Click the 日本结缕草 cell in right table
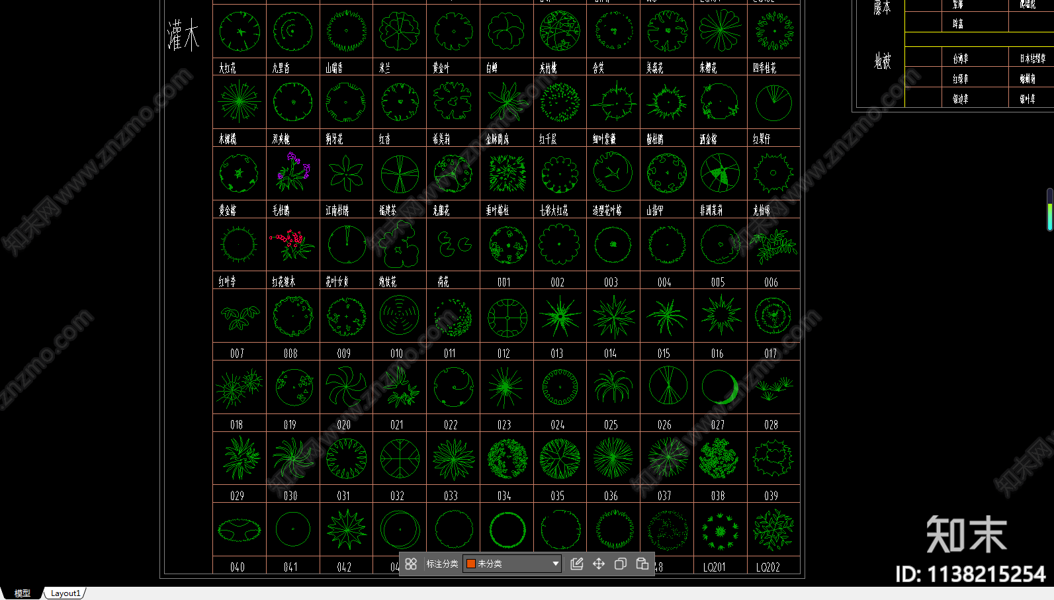The image size is (1054, 600). [x=1033, y=59]
